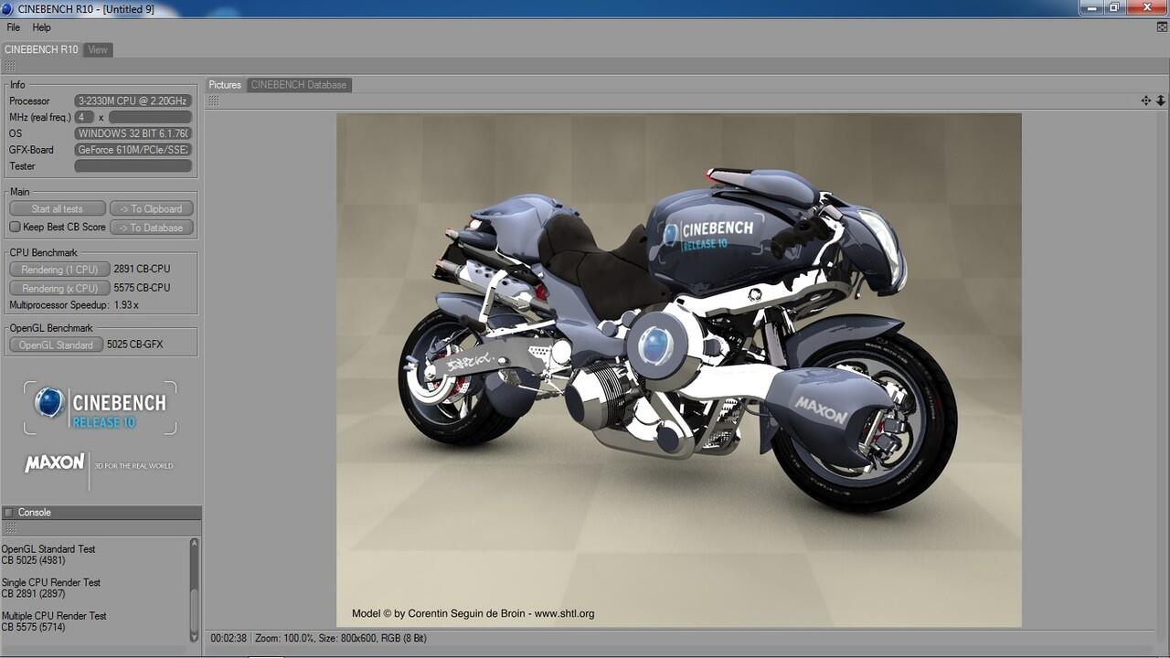Click the 5575 CB-CPU score text
The height and width of the screenshot is (658, 1170).
pos(142,288)
